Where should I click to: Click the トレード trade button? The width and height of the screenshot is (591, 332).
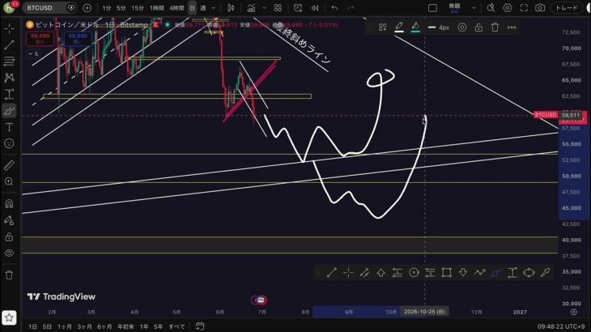[568, 8]
